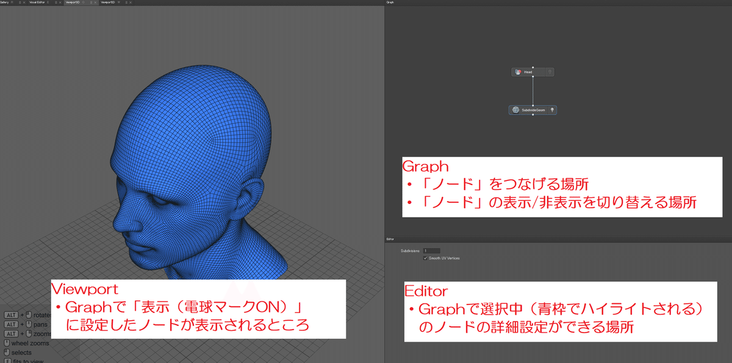Turn off the SubdivideGeom node's lightbulb

coord(552,110)
